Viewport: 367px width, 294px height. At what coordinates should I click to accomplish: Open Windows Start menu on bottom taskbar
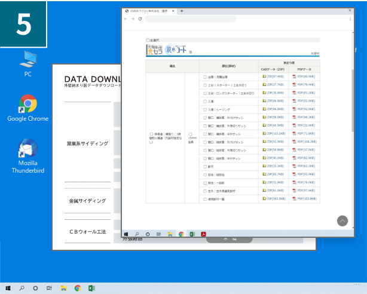[7, 288]
